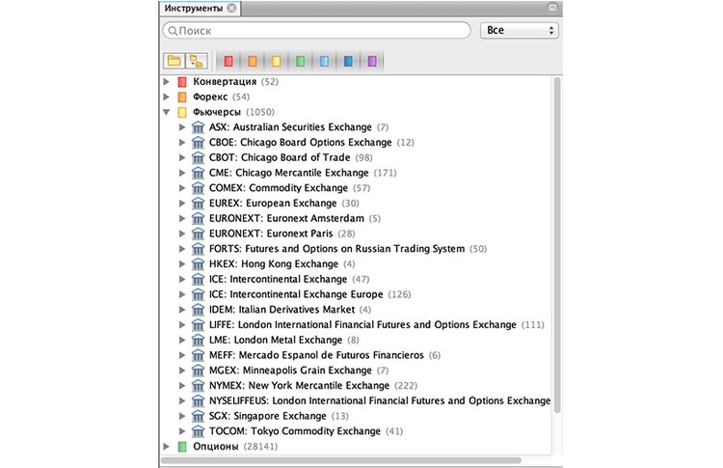Click the exchange icon for HKEX Hong Kong Exchange

198,264
